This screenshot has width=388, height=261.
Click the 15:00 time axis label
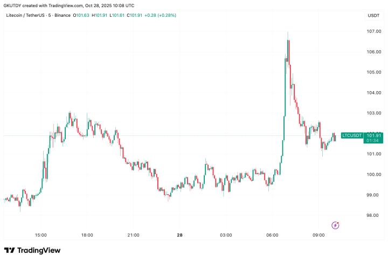click(40, 235)
